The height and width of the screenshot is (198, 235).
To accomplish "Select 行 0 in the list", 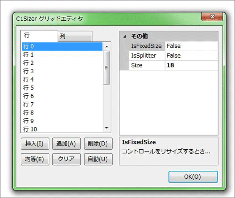I will pos(62,46).
